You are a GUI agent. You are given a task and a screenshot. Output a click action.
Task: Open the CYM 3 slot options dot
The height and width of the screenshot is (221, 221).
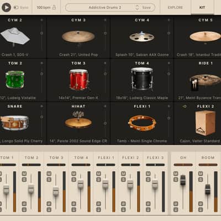pyautogui.click(x=105, y=20)
